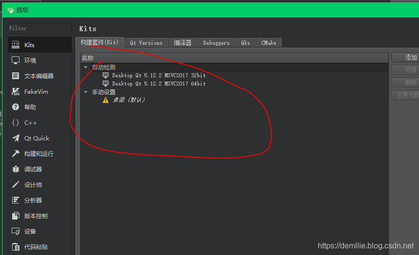
Task: Click the yellow warning icon beside 桌面 (默认)
Action: click(106, 100)
